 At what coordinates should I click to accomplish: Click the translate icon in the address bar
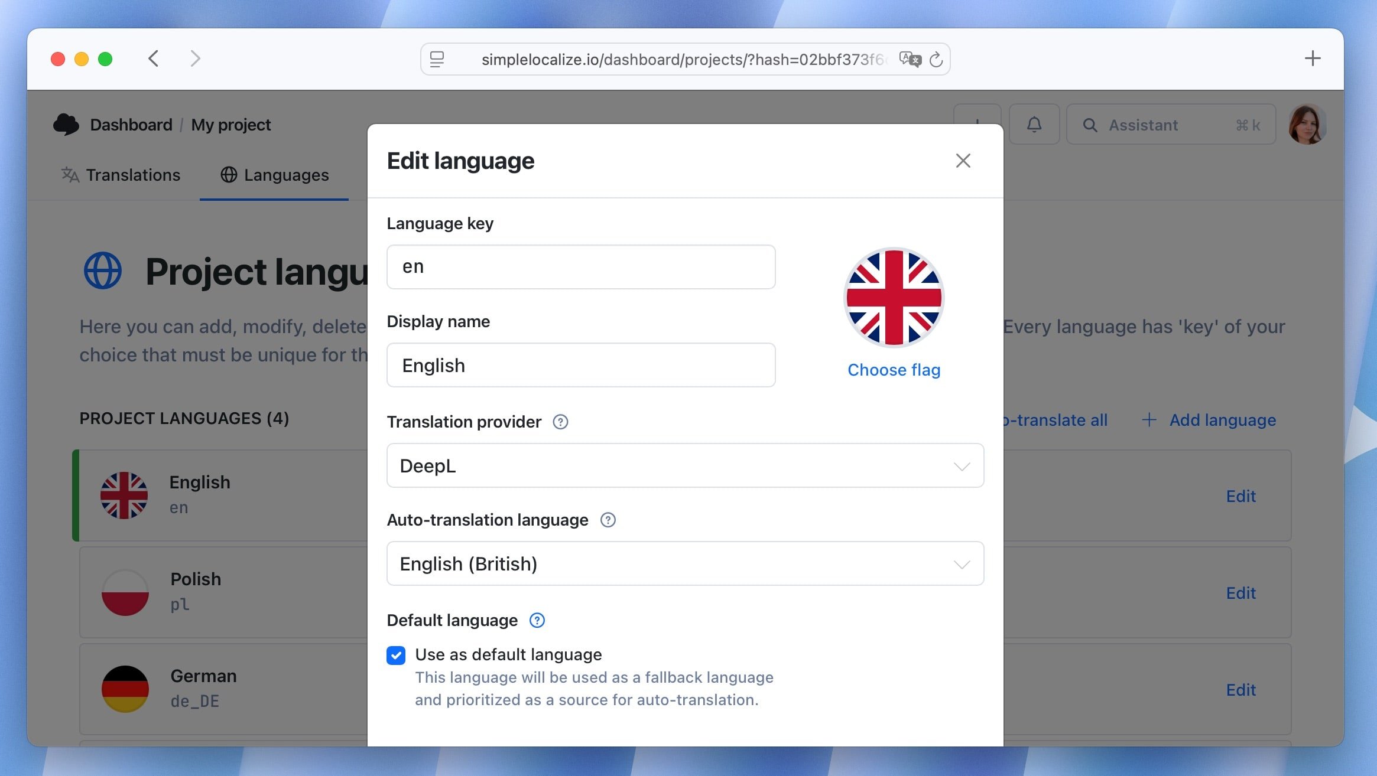tap(910, 59)
